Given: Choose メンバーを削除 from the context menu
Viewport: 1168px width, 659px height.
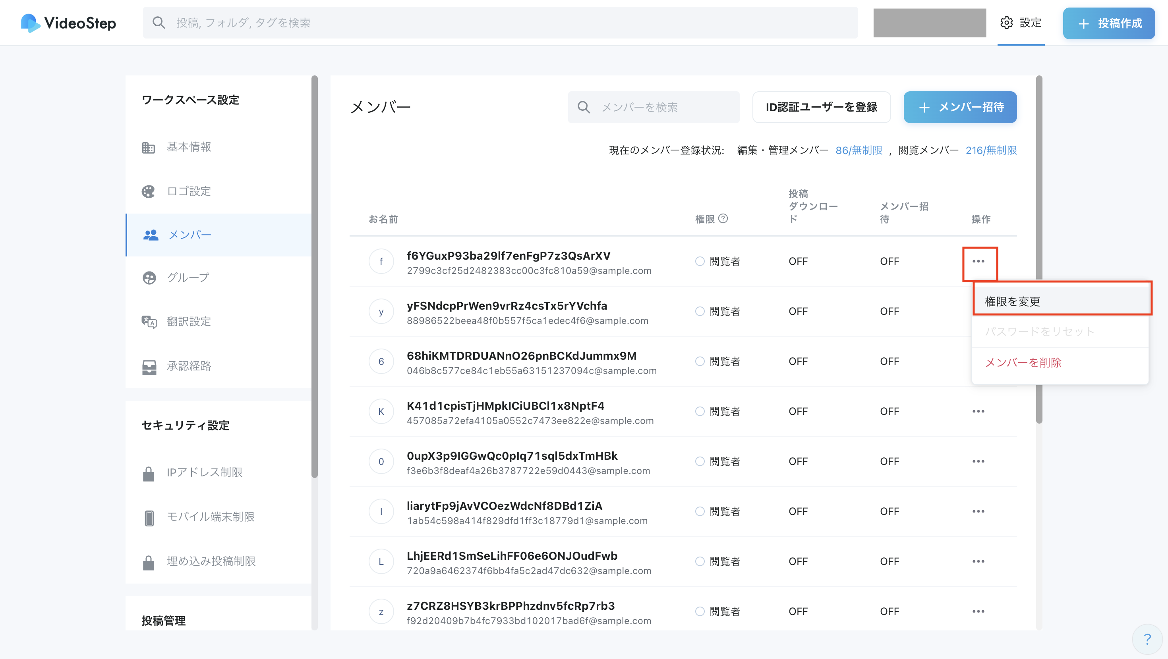Looking at the screenshot, I should click(x=1023, y=362).
